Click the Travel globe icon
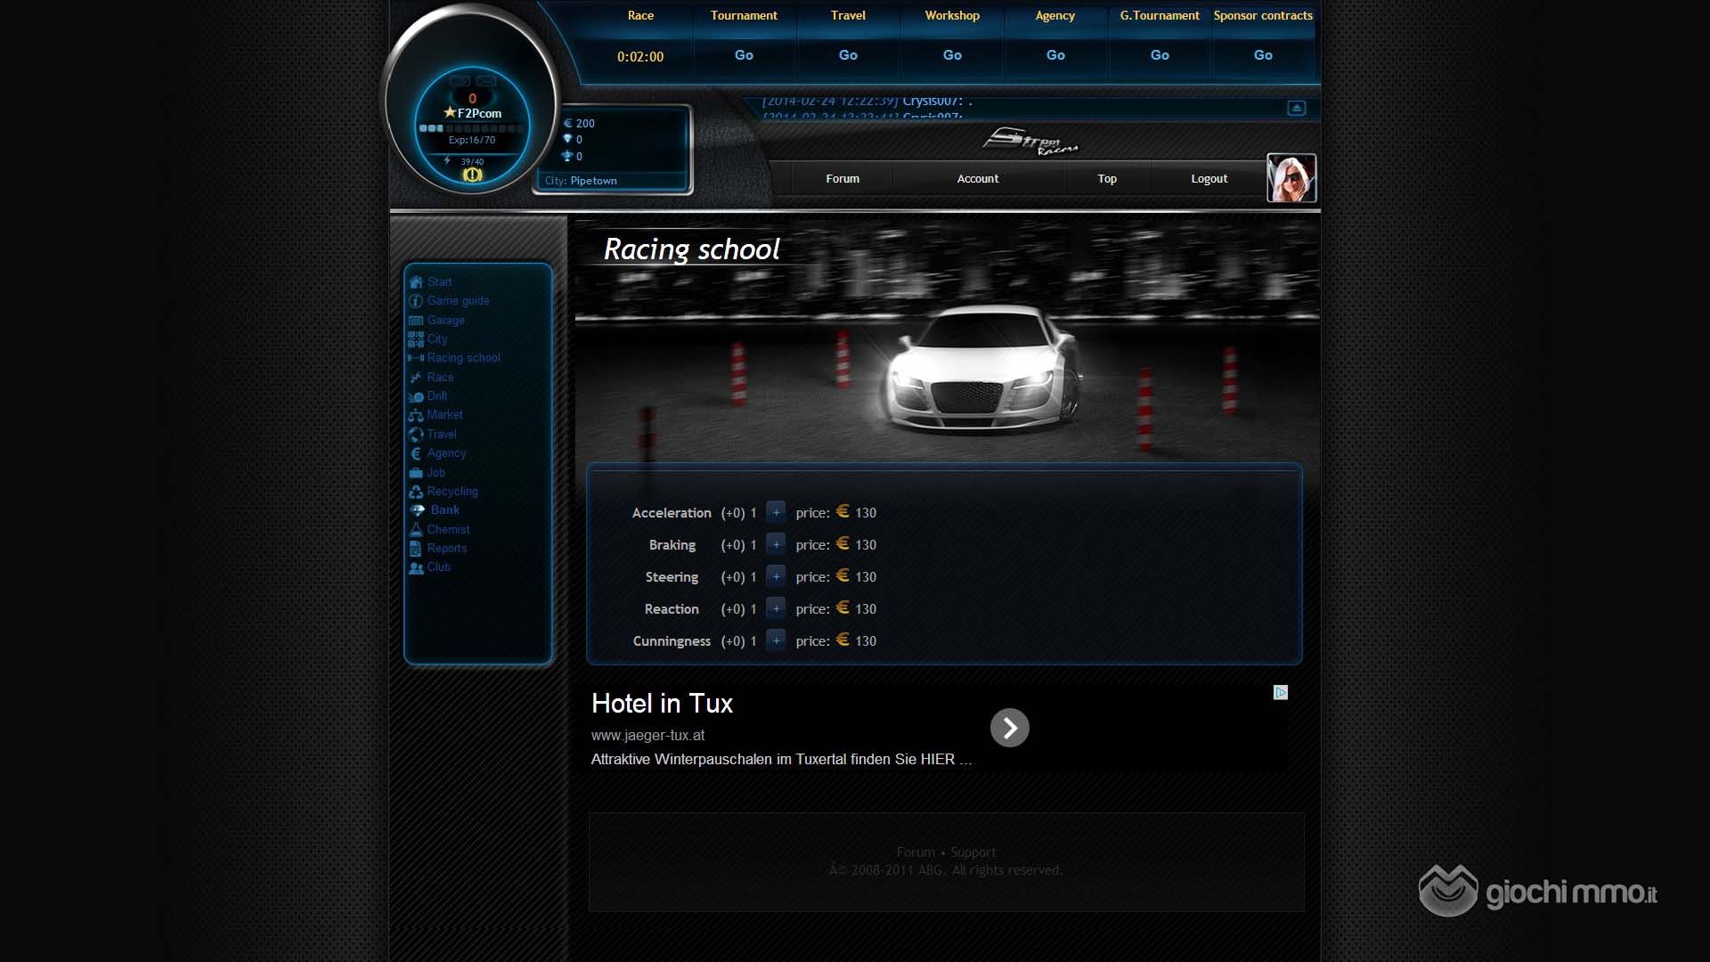Image resolution: width=1710 pixels, height=962 pixels. (416, 435)
